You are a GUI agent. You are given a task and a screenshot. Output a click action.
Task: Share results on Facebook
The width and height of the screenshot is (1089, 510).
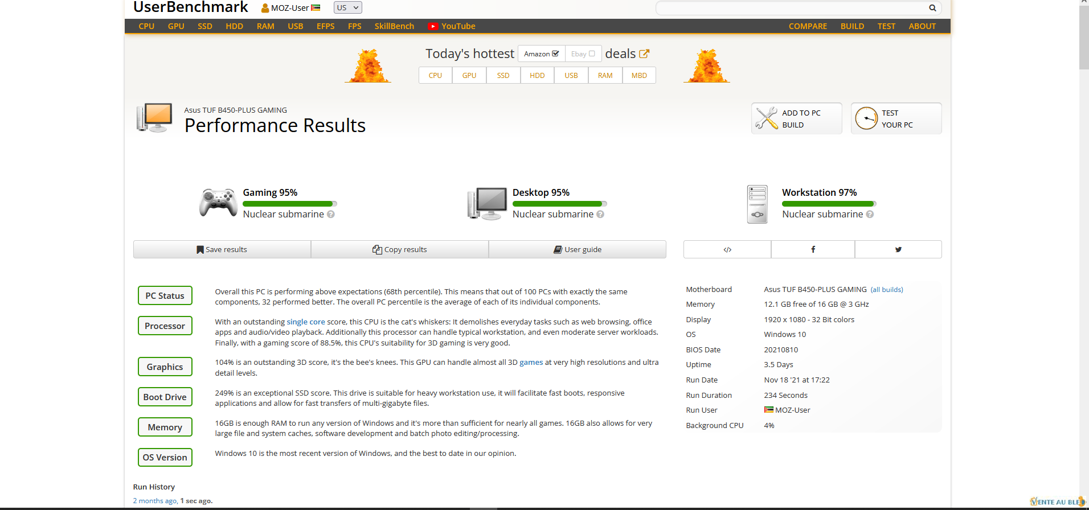[x=813, y=249]
